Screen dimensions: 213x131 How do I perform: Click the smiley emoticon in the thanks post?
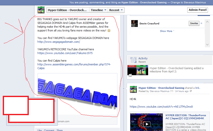pos(109,31)
